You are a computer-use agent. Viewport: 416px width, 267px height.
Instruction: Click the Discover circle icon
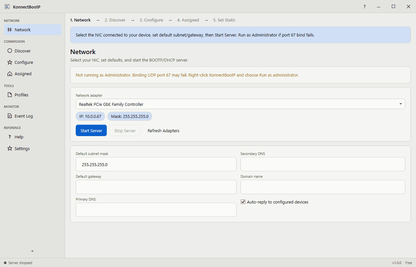(10, 51)
